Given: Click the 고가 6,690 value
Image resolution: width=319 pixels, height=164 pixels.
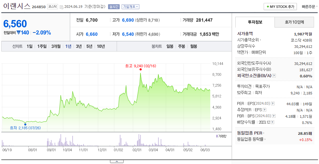Looking at the screenshot, I should click(128, 20).
